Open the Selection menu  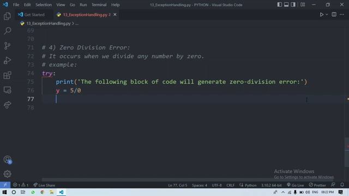click(44, 5)
